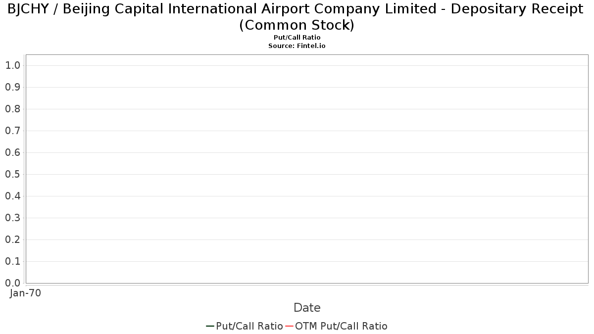
Task: Click the BJCHY chart main title
Action: coord(296,16)
